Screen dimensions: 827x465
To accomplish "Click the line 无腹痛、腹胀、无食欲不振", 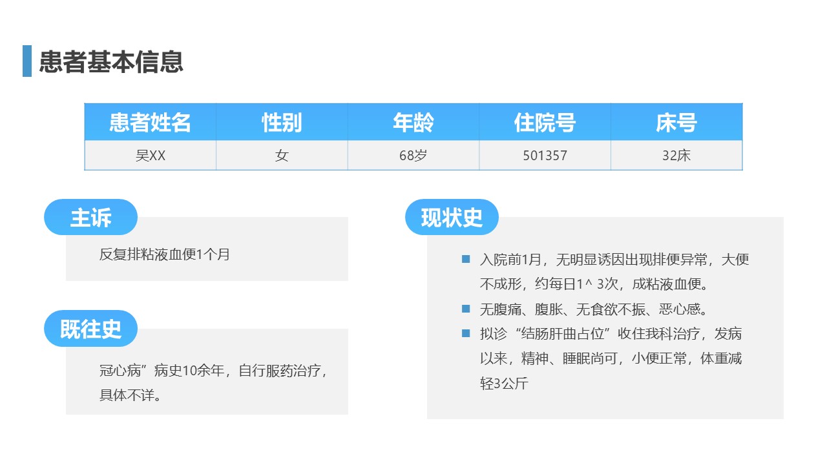I will pyautogui.click(x=595, y=309).
